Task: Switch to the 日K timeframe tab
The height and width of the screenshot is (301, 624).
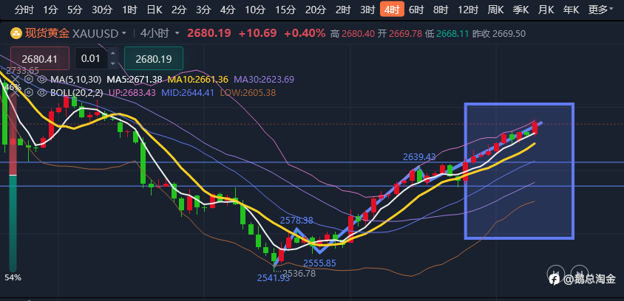Action: [x=155, y=10]
